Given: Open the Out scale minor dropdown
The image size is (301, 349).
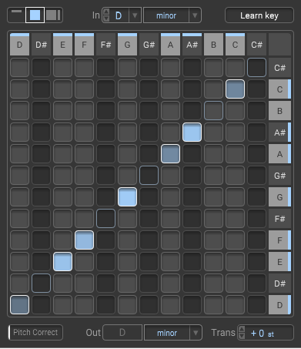Looking at the screenshot, I should 173,333.
